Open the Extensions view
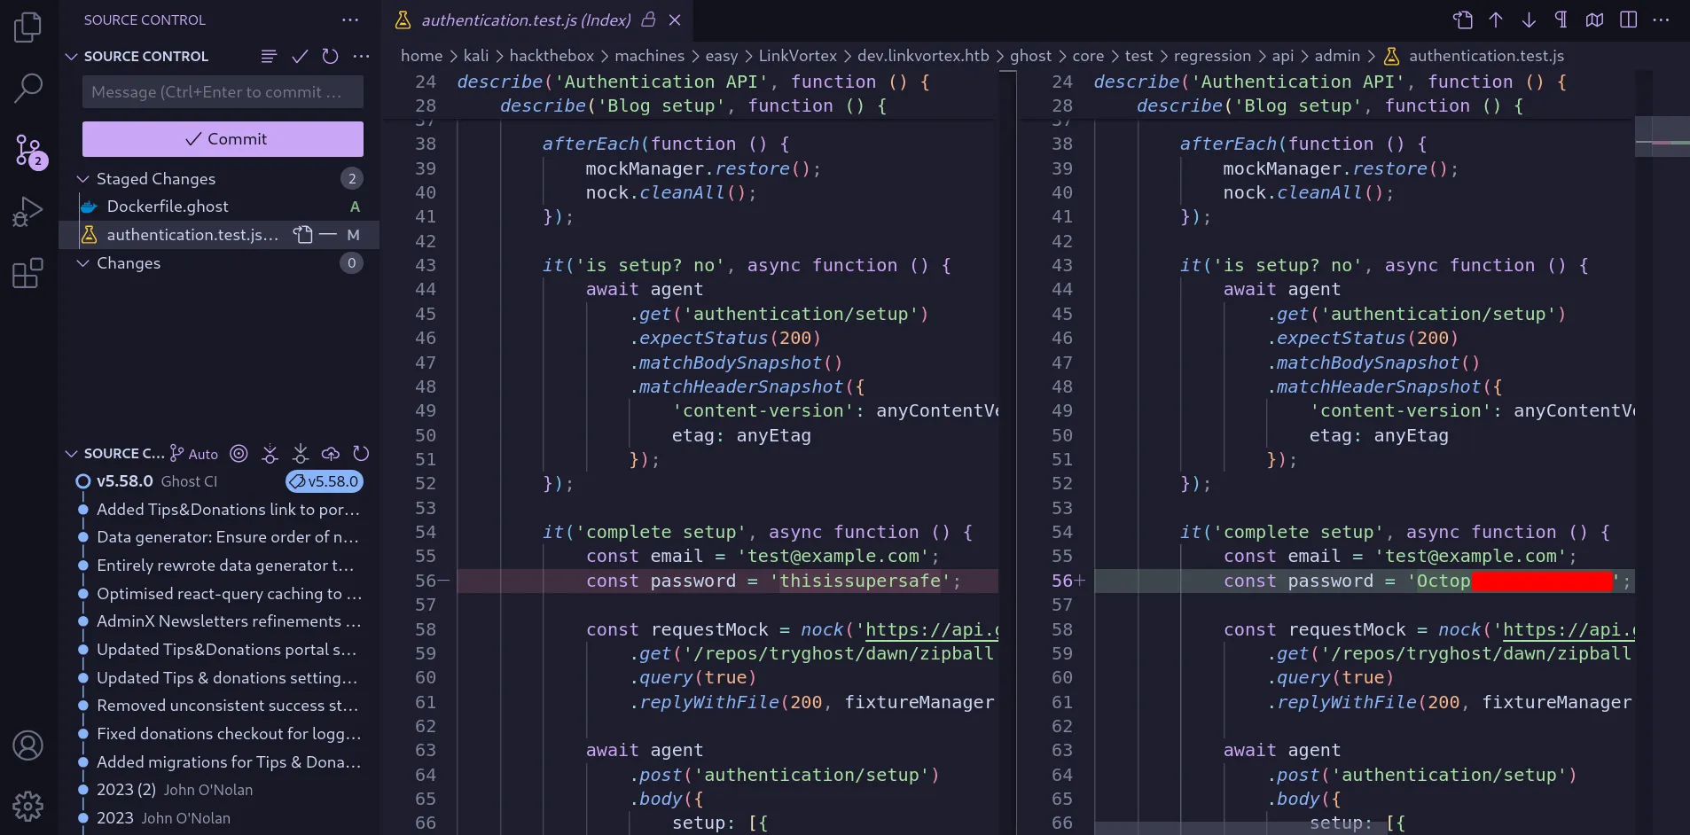This screenshot has width=1690, height=835. pyautogui.click(x=27, y=273)
